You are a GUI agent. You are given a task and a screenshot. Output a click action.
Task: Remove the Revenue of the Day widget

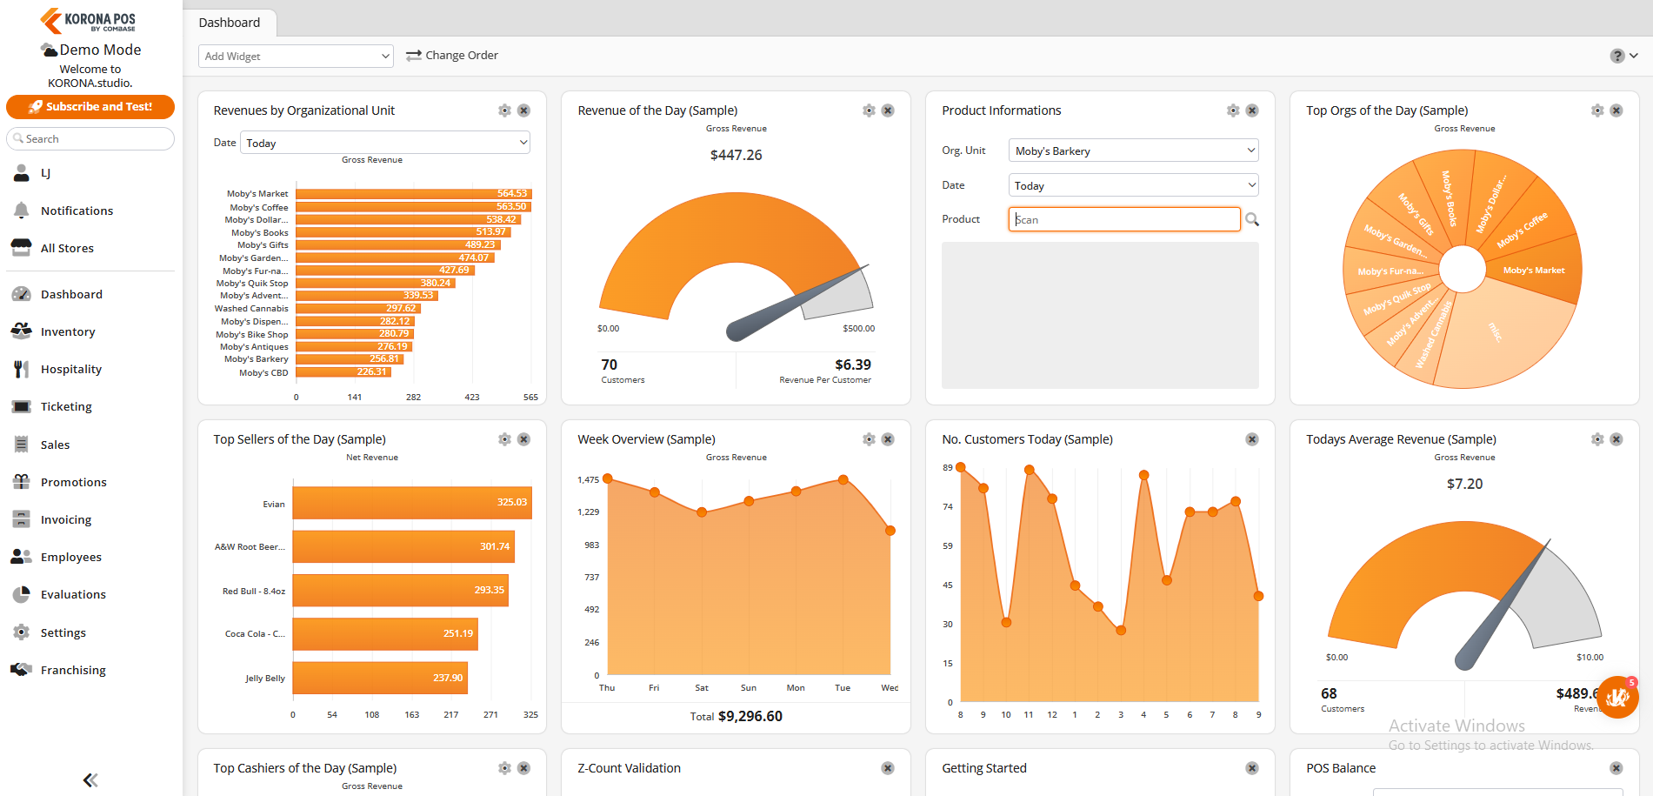888,110
